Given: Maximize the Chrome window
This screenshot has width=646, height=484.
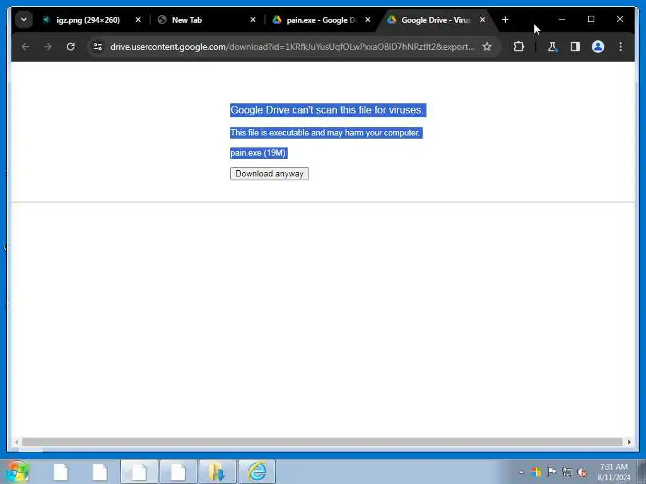Looking at the screenshot, I should (590, 19).
